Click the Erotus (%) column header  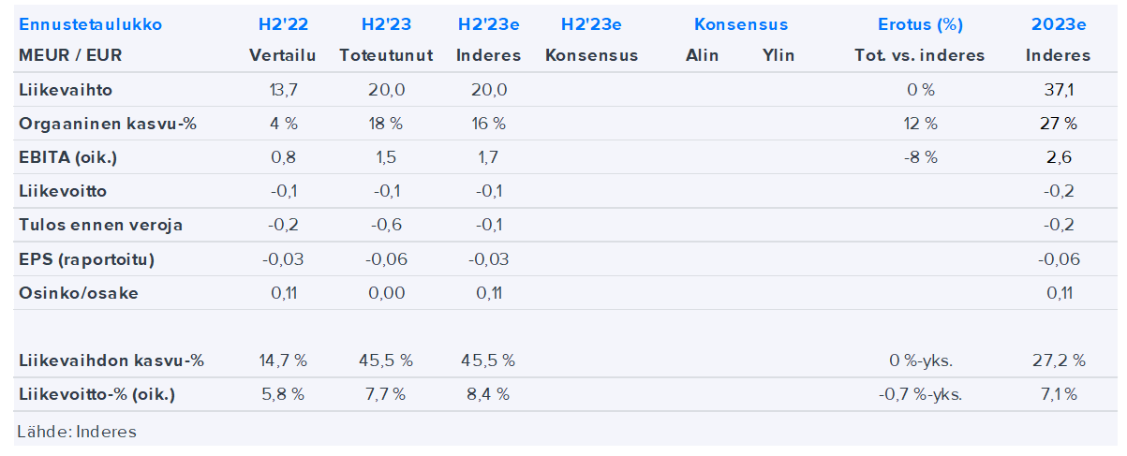919,25
